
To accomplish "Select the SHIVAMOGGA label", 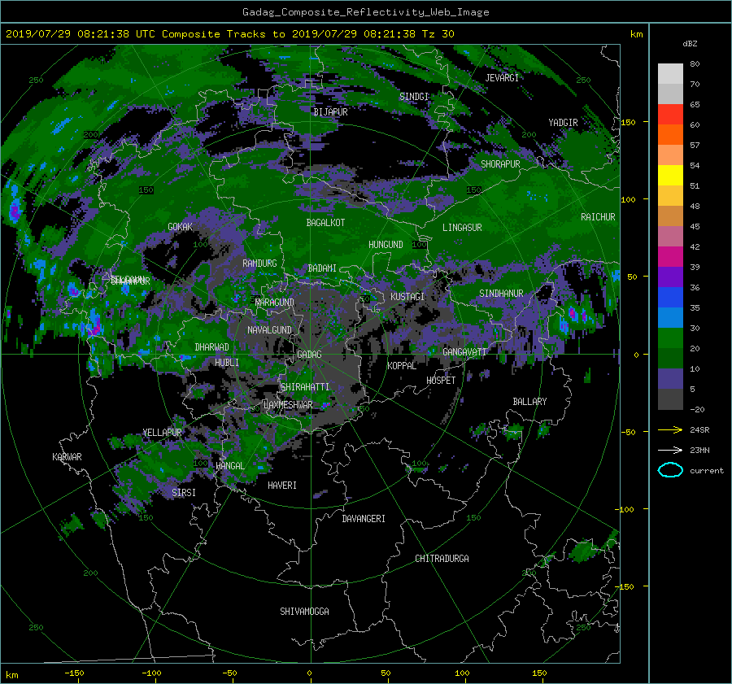I will point(304,612).
